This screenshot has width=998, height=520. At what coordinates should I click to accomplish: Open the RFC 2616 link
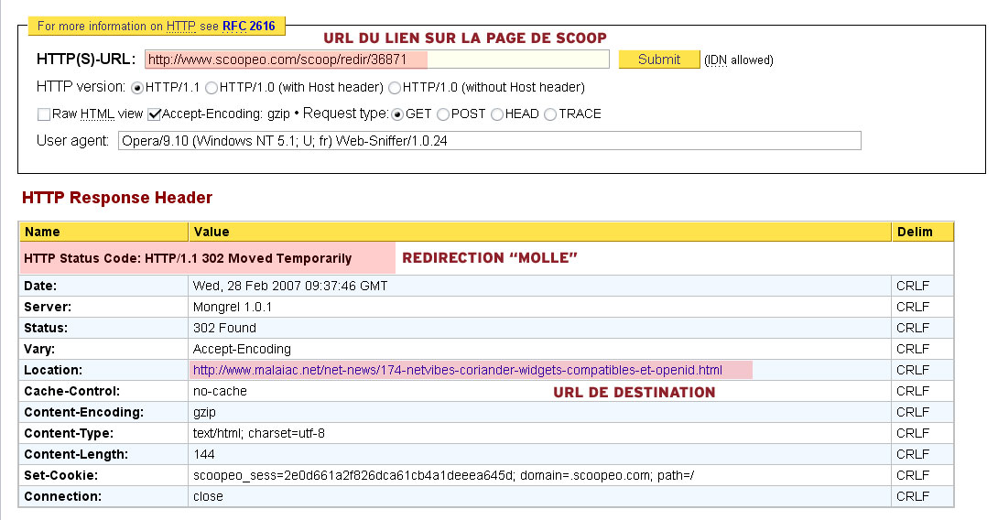[x=248, y=27]
